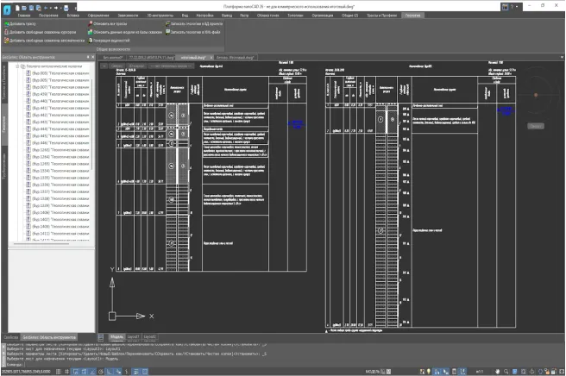The image size is (566, 376).
Task: Toggle the МОДЕЛЬ button in status bar
Action: pyautogui.click(x=374, y=371)
